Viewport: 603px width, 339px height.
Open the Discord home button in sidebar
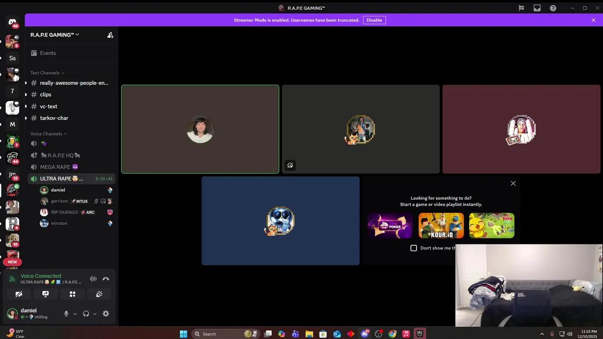[x=12, y=21]
